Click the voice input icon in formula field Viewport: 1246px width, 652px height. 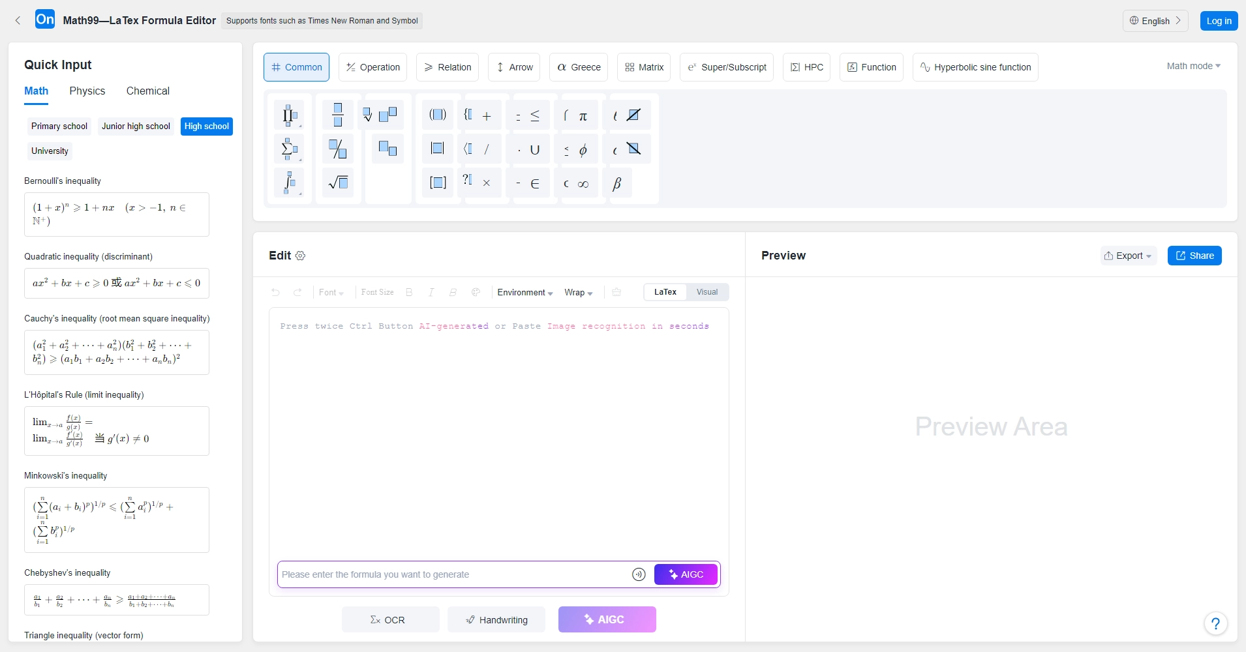coord(639,574)
